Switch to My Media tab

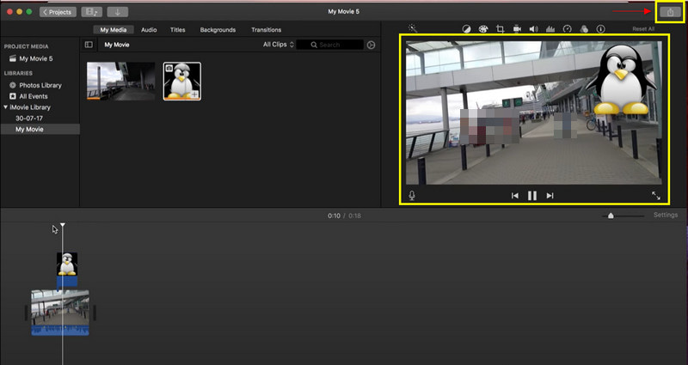pyautogui.click(x=114, y=30)
